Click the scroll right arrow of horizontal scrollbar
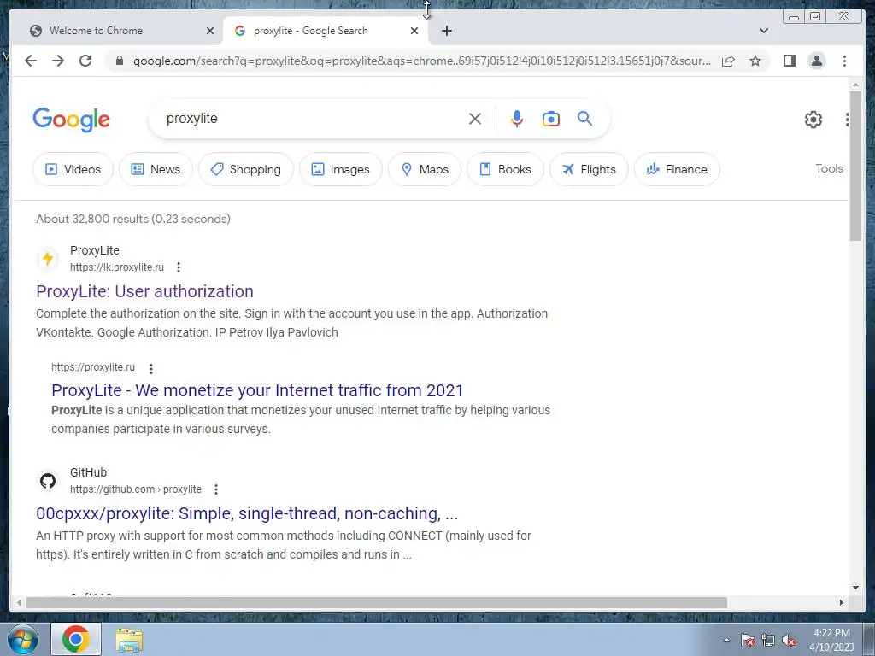The height and width of the screenshot is (656, 875). tap(842, 602)
